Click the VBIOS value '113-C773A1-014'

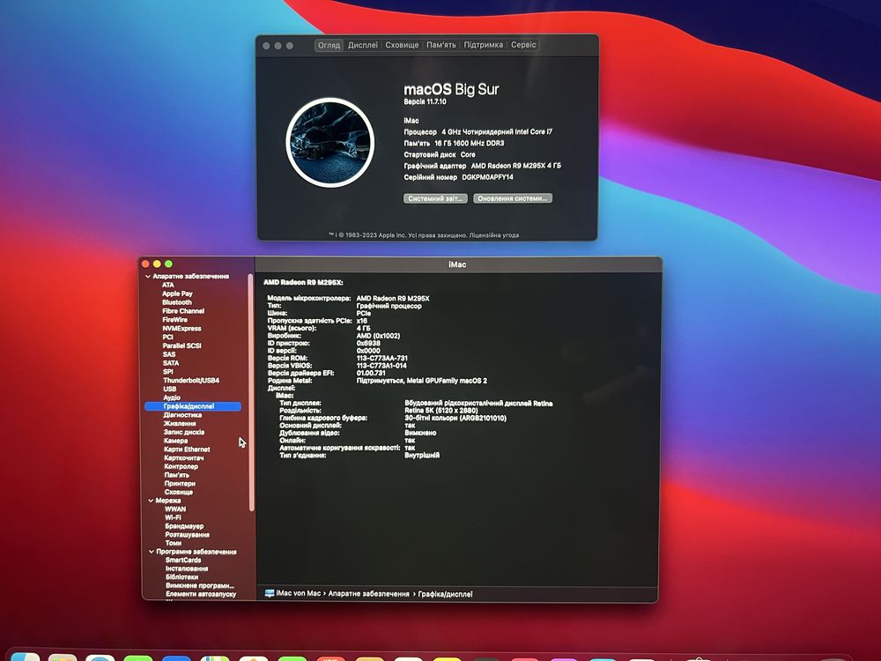(381, 366)
